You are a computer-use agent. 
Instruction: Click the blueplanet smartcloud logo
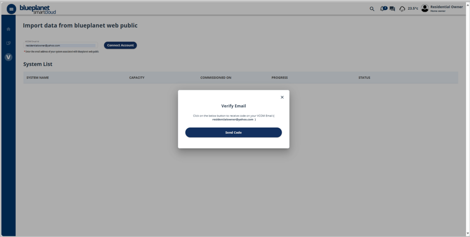pyautogui.click(x=38, y=9)
